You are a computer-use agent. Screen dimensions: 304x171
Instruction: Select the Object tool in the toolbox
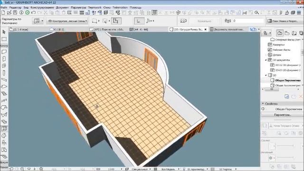4,142
